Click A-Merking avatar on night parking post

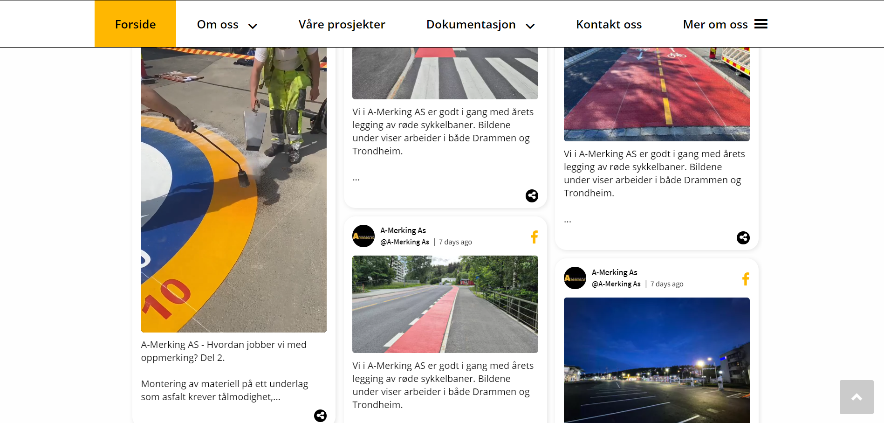point(575,278)
